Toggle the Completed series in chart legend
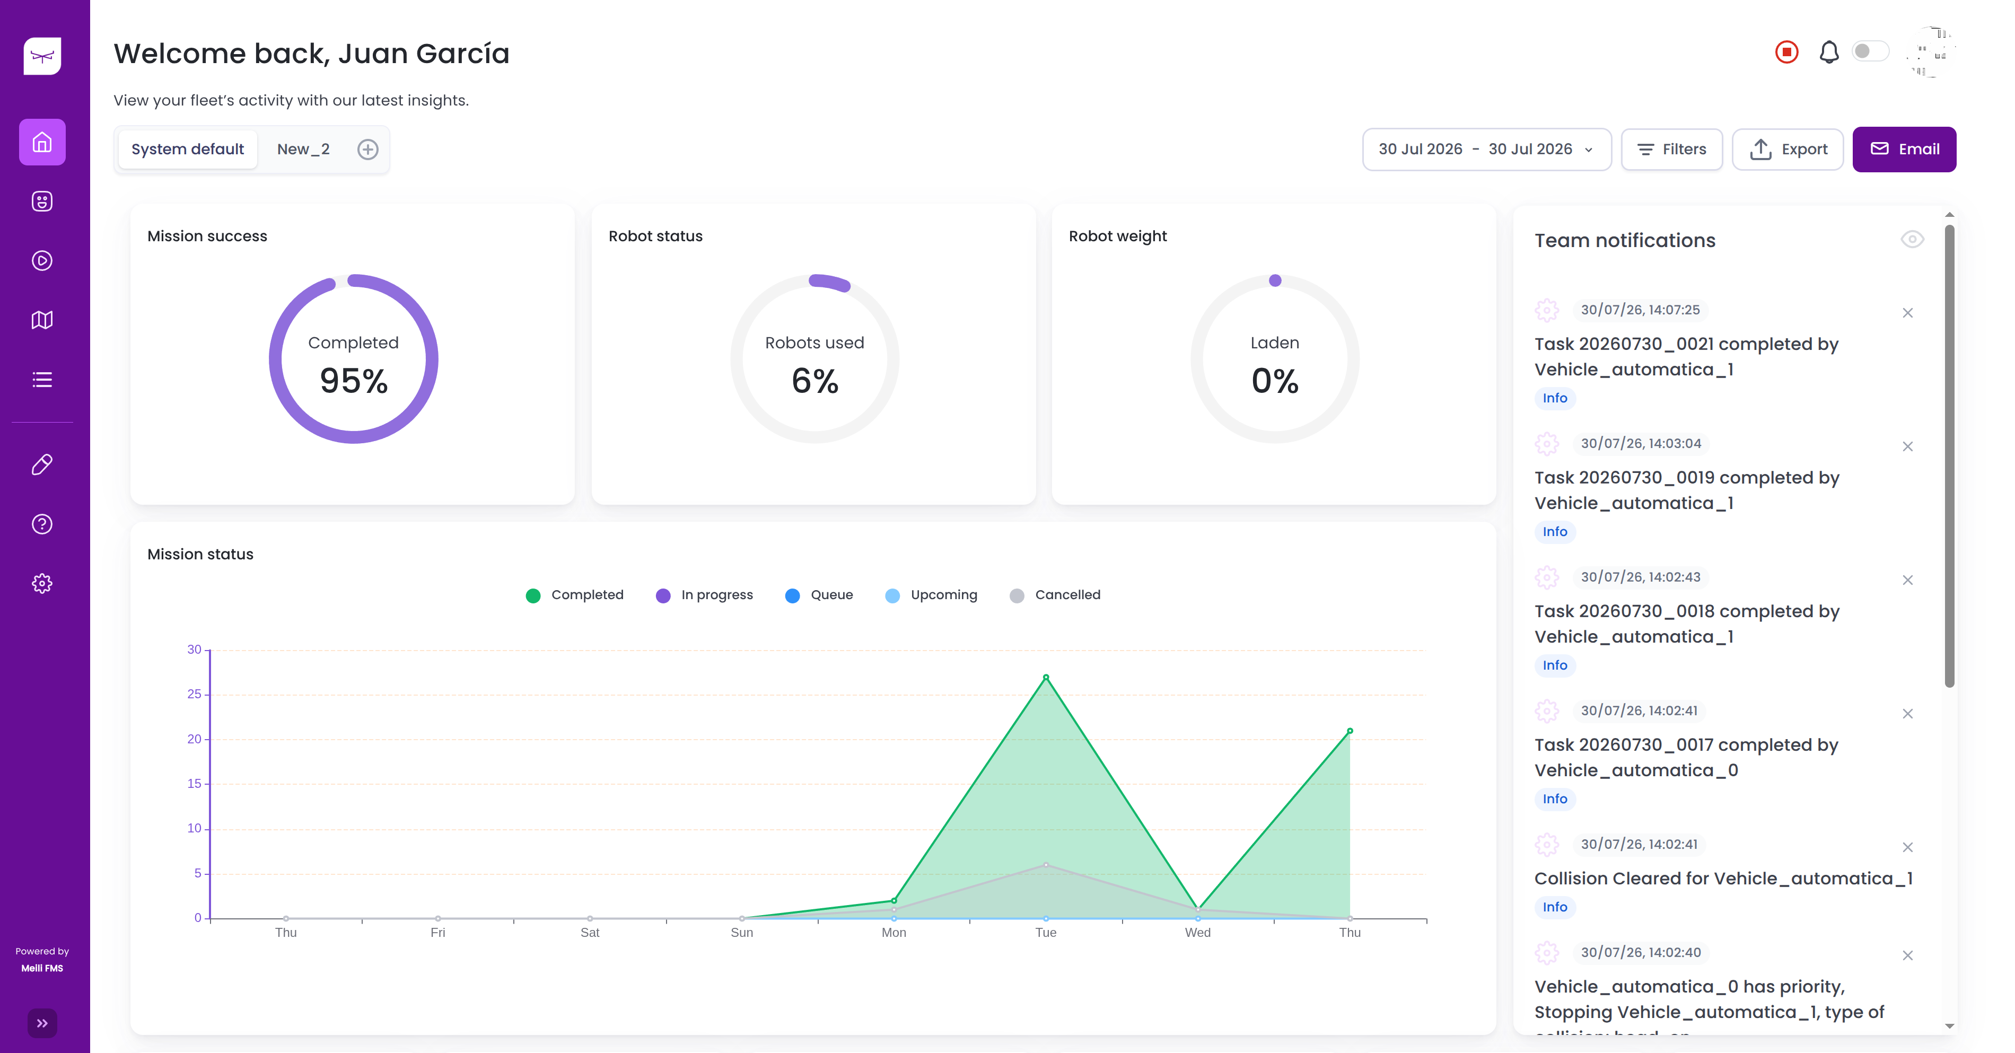The image size is (2015, 1053). 575,594
